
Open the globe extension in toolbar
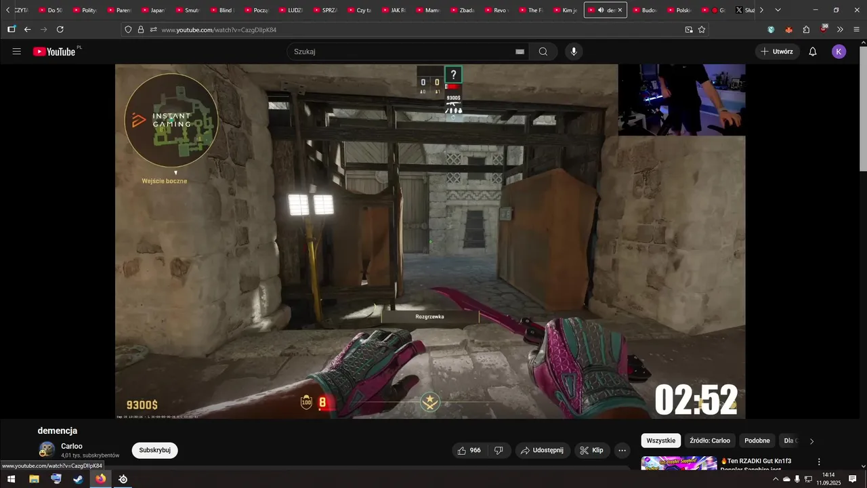click(x=771, y=30)
